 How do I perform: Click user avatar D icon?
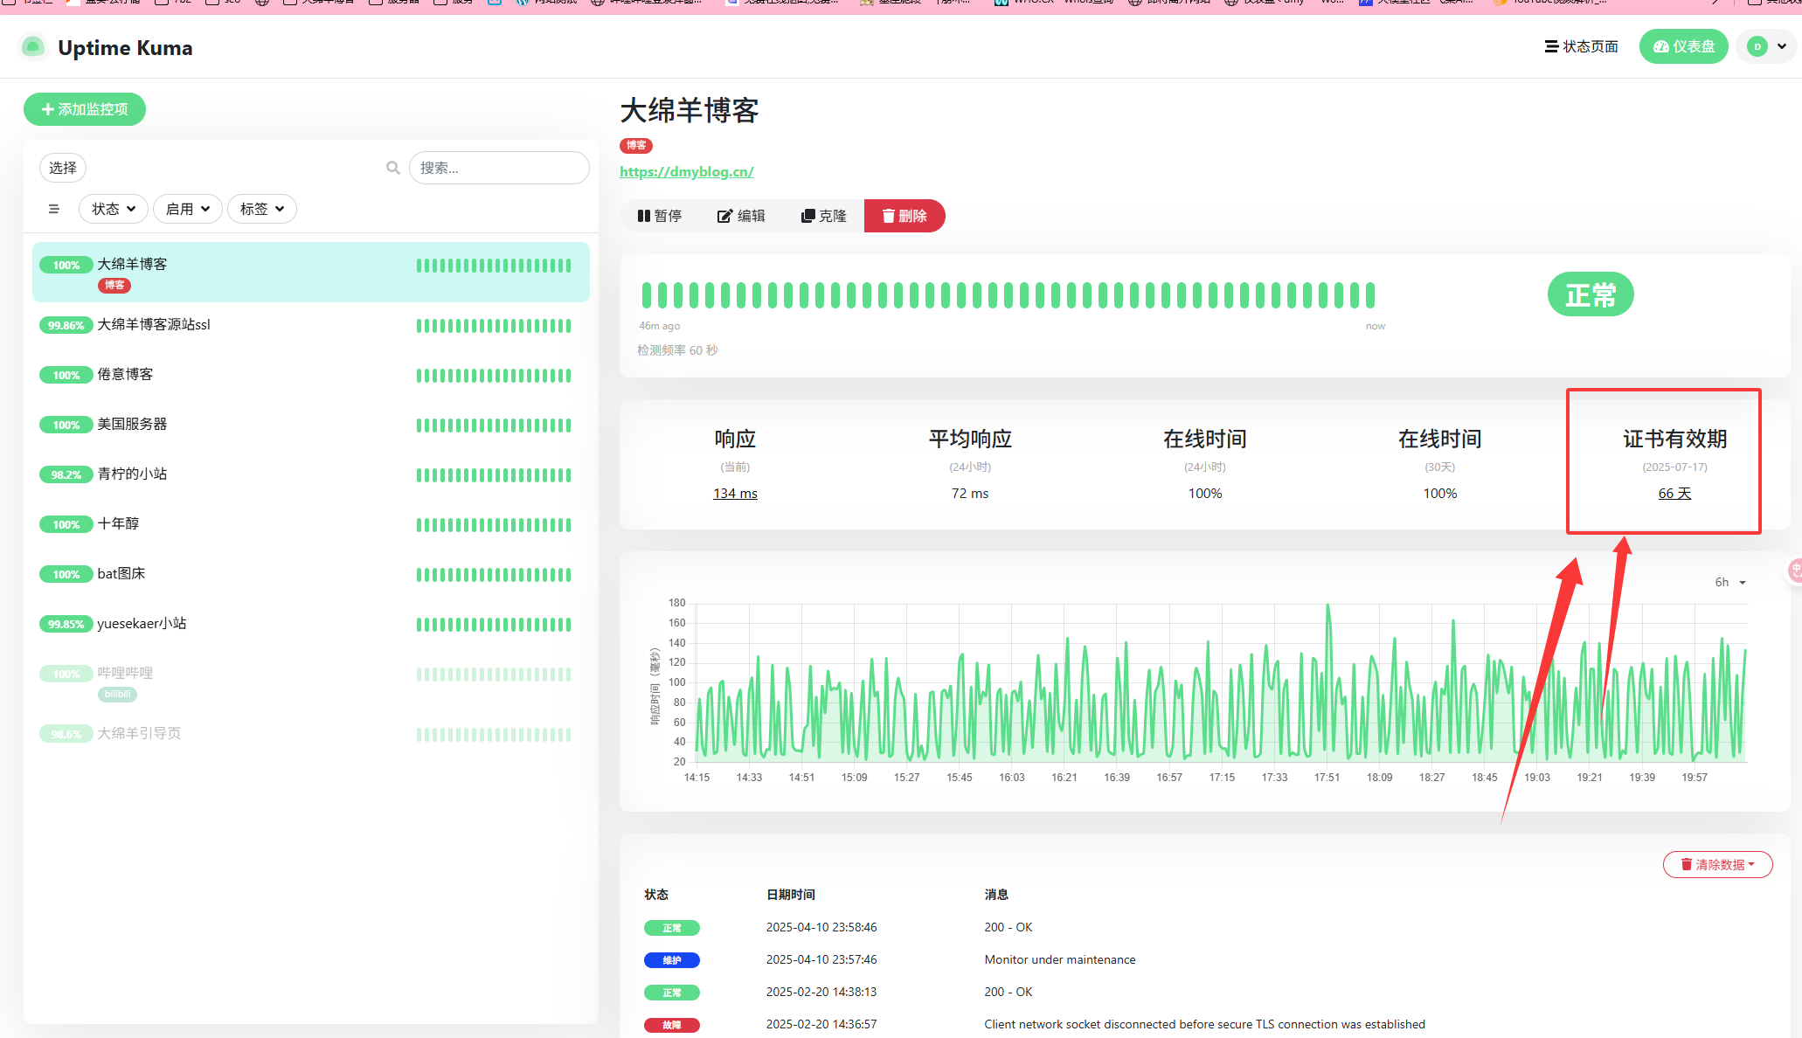1757,46
